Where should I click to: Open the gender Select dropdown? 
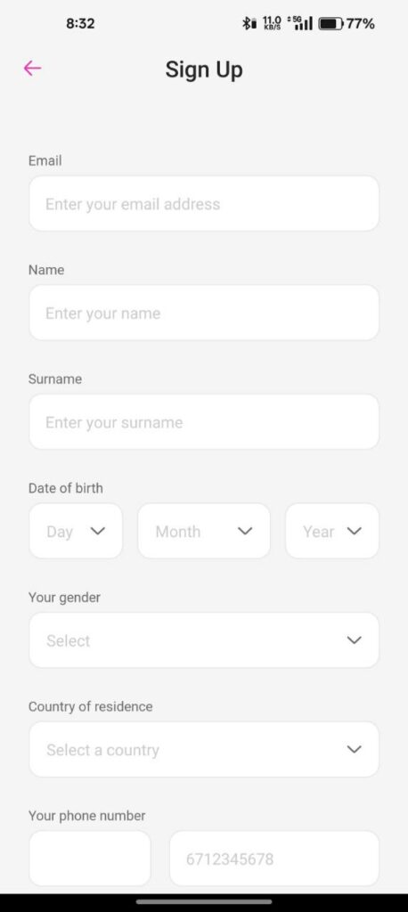204,640
